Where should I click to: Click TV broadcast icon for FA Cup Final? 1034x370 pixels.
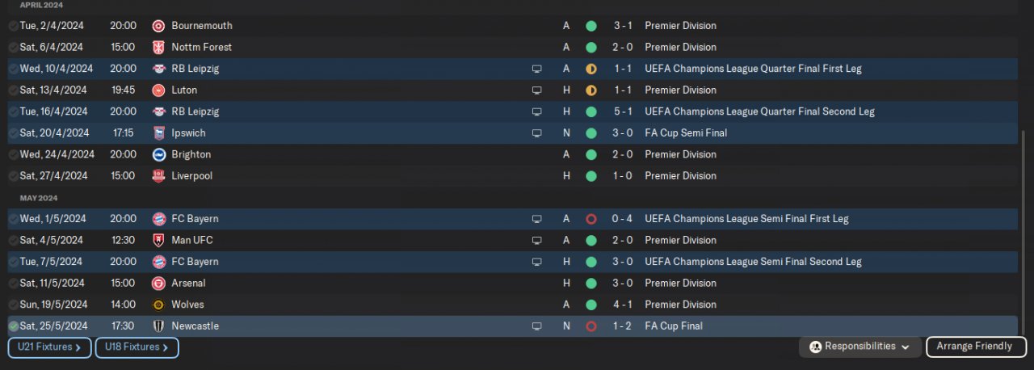tap(536, 326)
